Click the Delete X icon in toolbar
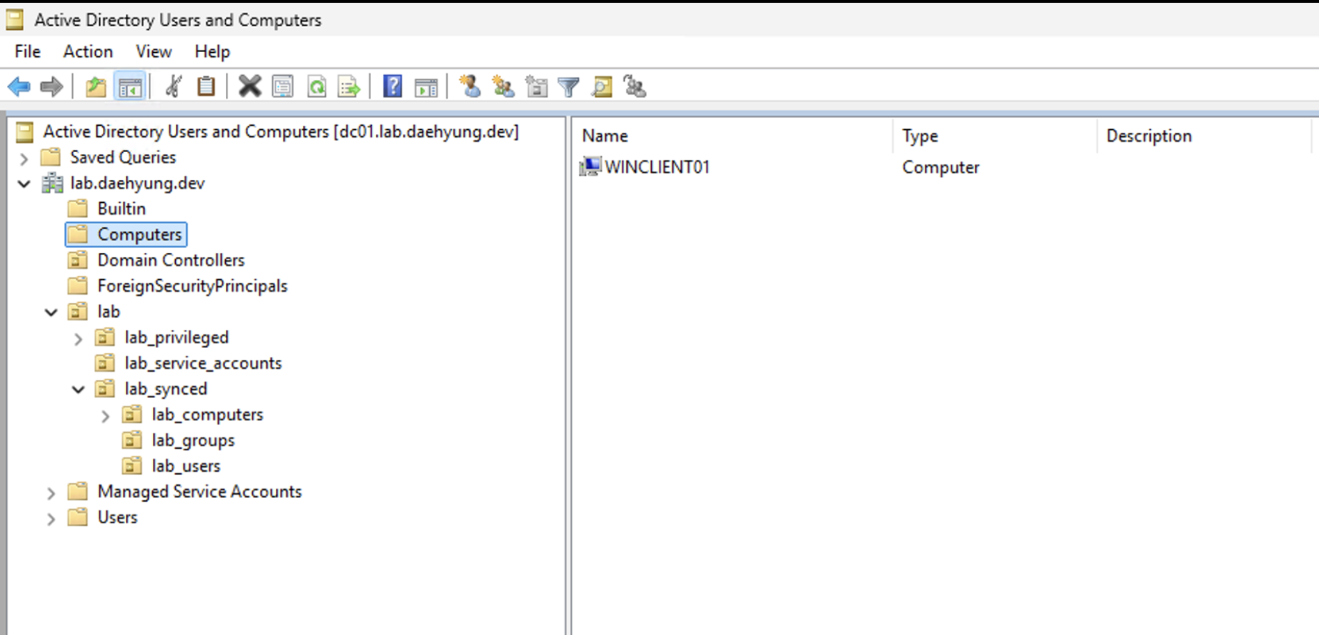The image size is (1319, 635). click(249, 87)
